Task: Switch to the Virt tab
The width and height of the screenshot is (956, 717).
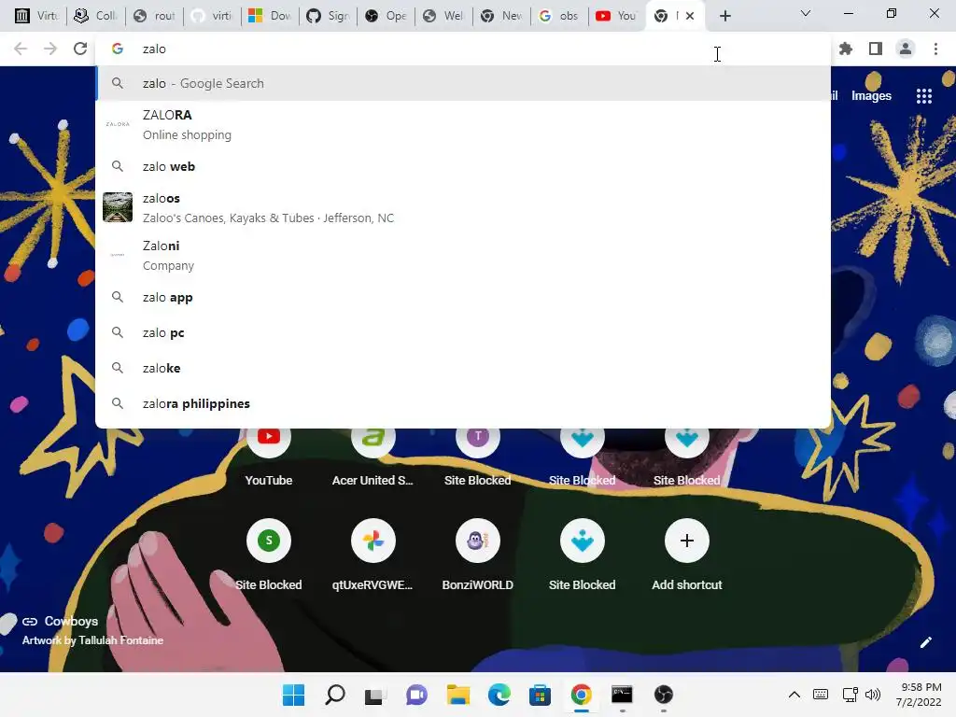Action: (x=35, y=16)
